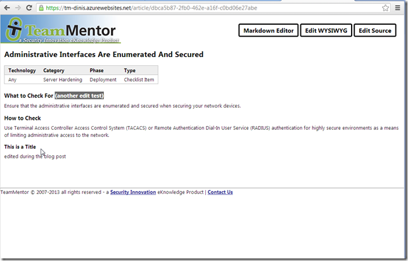Click the browser forward arrow
Viewport: 408px width, 261px height.
pos(18,8)
